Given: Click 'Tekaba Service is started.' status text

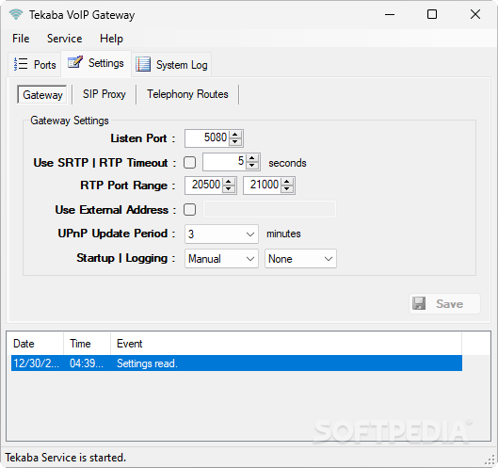Looking at the screenshot, I should tap(65, 458).
